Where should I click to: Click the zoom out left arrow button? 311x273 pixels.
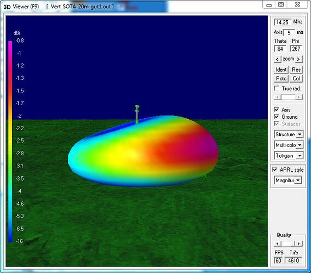[277, 59]
